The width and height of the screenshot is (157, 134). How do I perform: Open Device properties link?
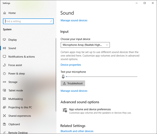tap(71, 65)
